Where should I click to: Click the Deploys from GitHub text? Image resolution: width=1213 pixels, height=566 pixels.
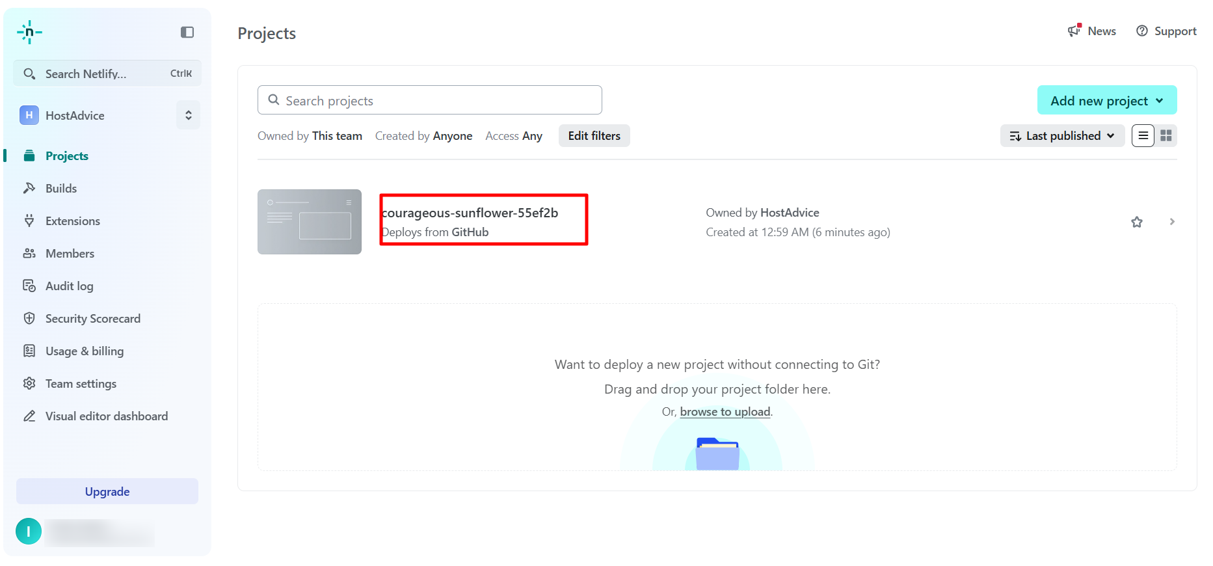435,232
